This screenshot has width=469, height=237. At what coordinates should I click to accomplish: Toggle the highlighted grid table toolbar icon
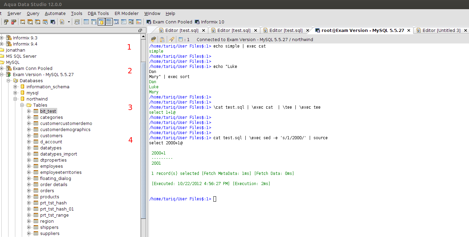coord(109,22)
